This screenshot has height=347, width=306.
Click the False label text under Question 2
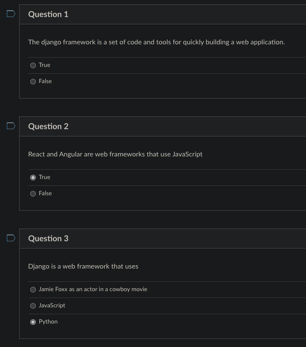pos(45,193)
